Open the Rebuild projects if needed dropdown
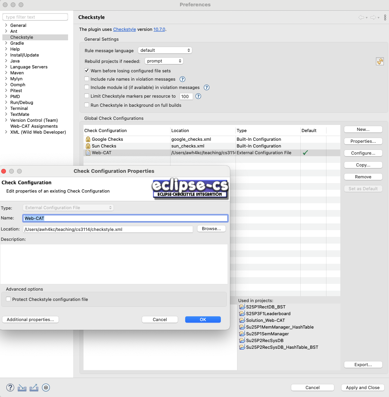This screenshot has height=397, width=389. 164,61
